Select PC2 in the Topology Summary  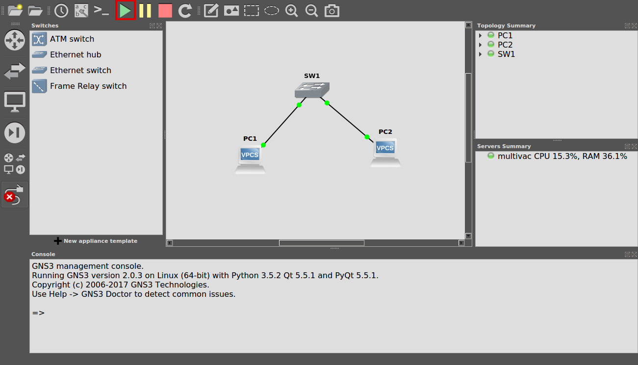pyautogui.click(x=505, y=45)
